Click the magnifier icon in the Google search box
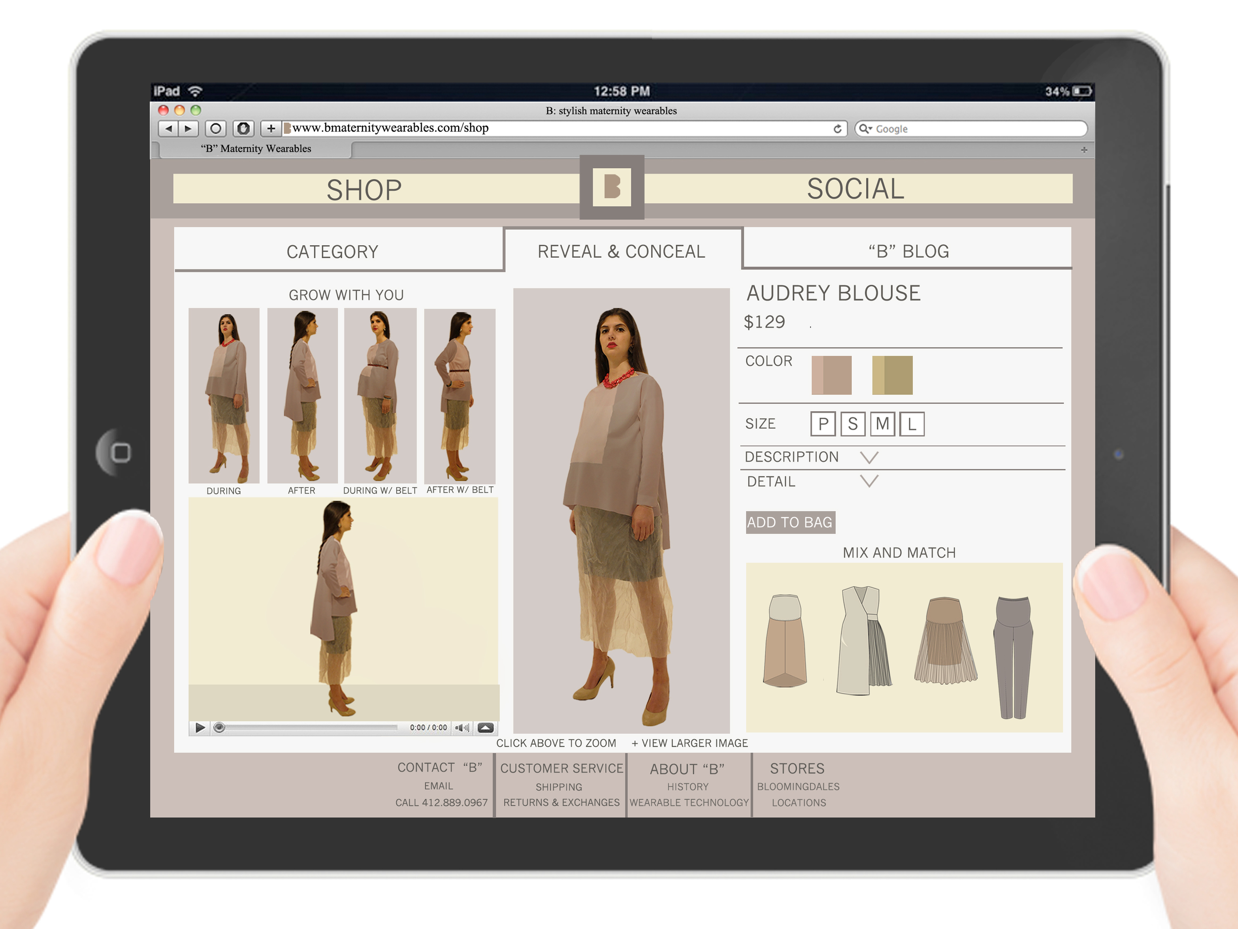1238x929 pixels. tap(865, 129)
